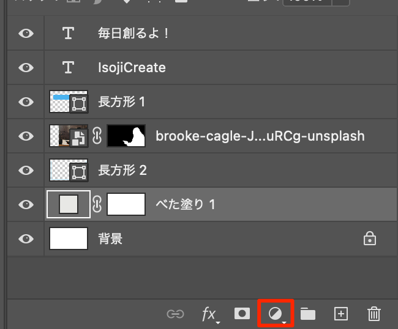Create a new group with folder icon
398x329 pixels.
[x=308, y=314]
